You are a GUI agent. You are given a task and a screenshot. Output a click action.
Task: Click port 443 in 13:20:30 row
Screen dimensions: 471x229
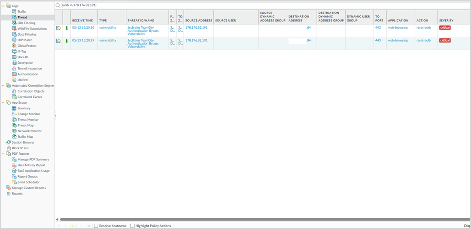[378, 27]
